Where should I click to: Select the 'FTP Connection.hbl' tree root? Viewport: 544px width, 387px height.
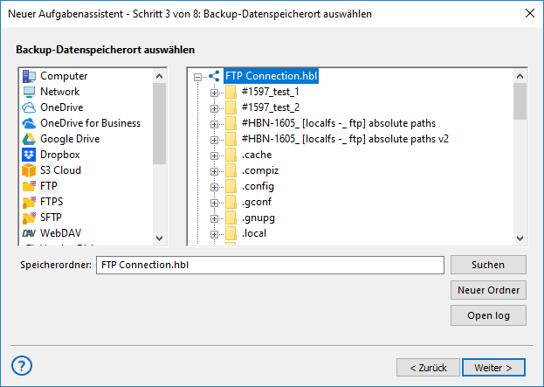(x=271, y=76)
